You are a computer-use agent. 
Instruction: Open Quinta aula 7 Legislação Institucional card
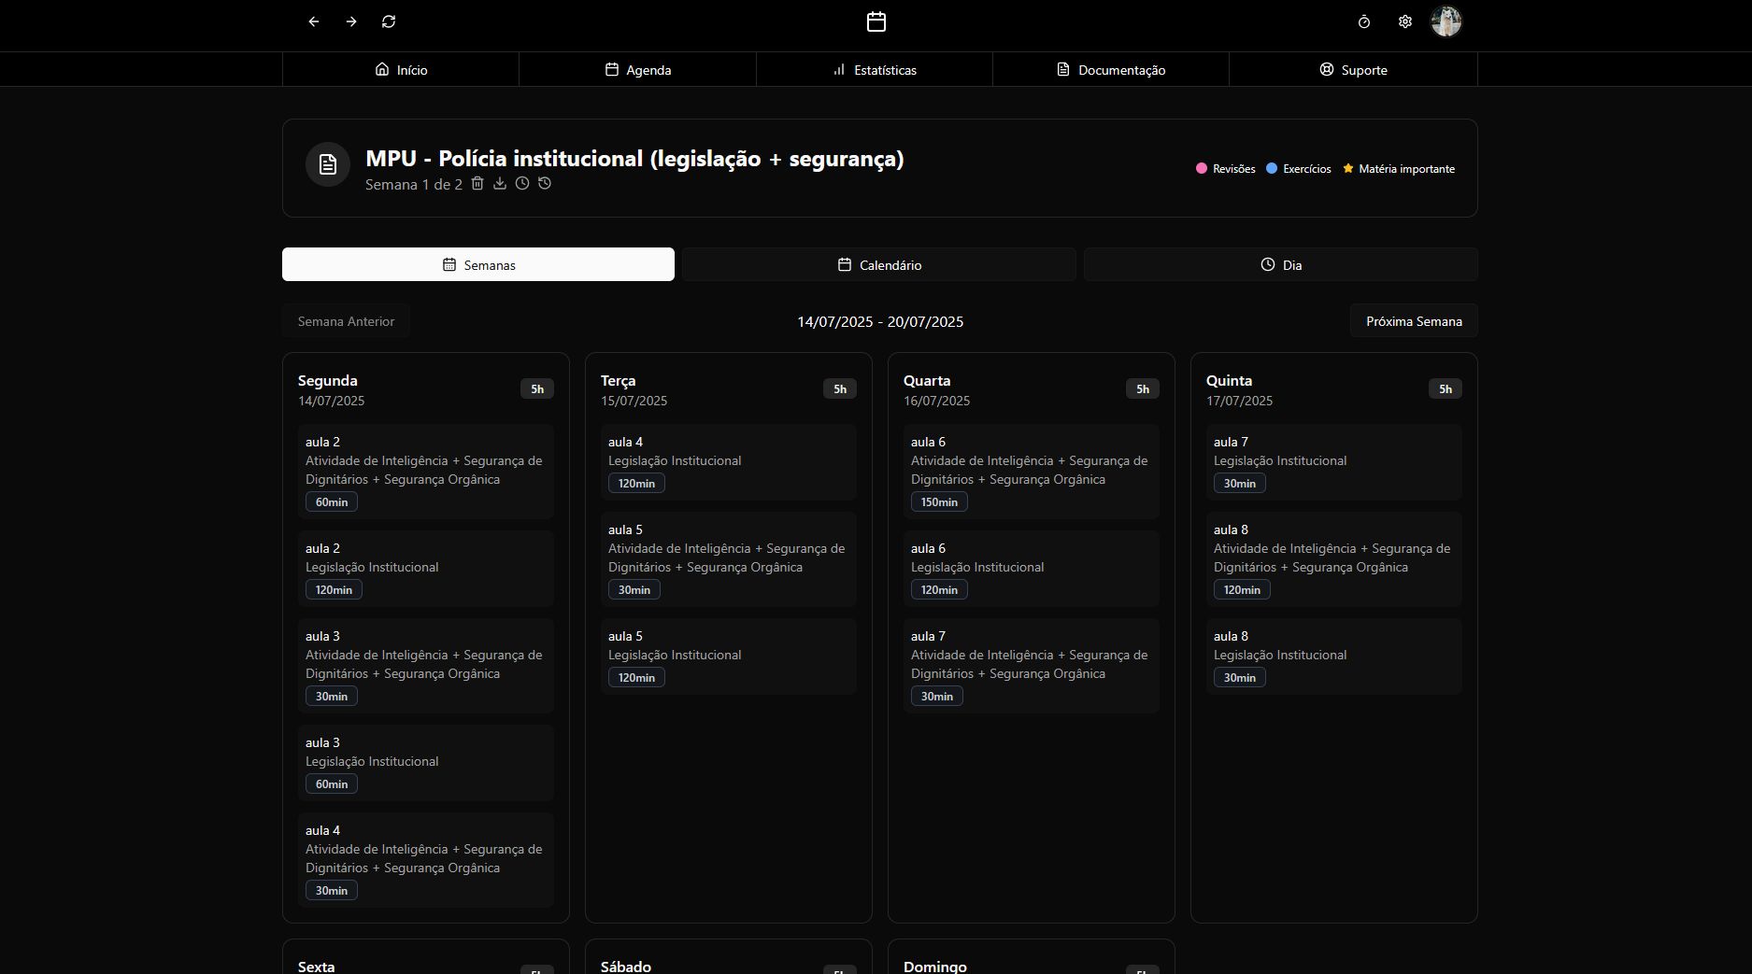tap(1334, 462)
